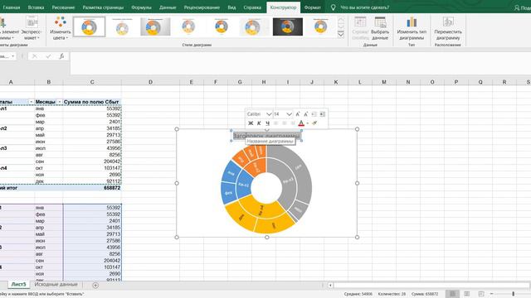Click the increase indent icon in mini toolbar
This screenshot has width=531, height=298.
click(323, 114)
